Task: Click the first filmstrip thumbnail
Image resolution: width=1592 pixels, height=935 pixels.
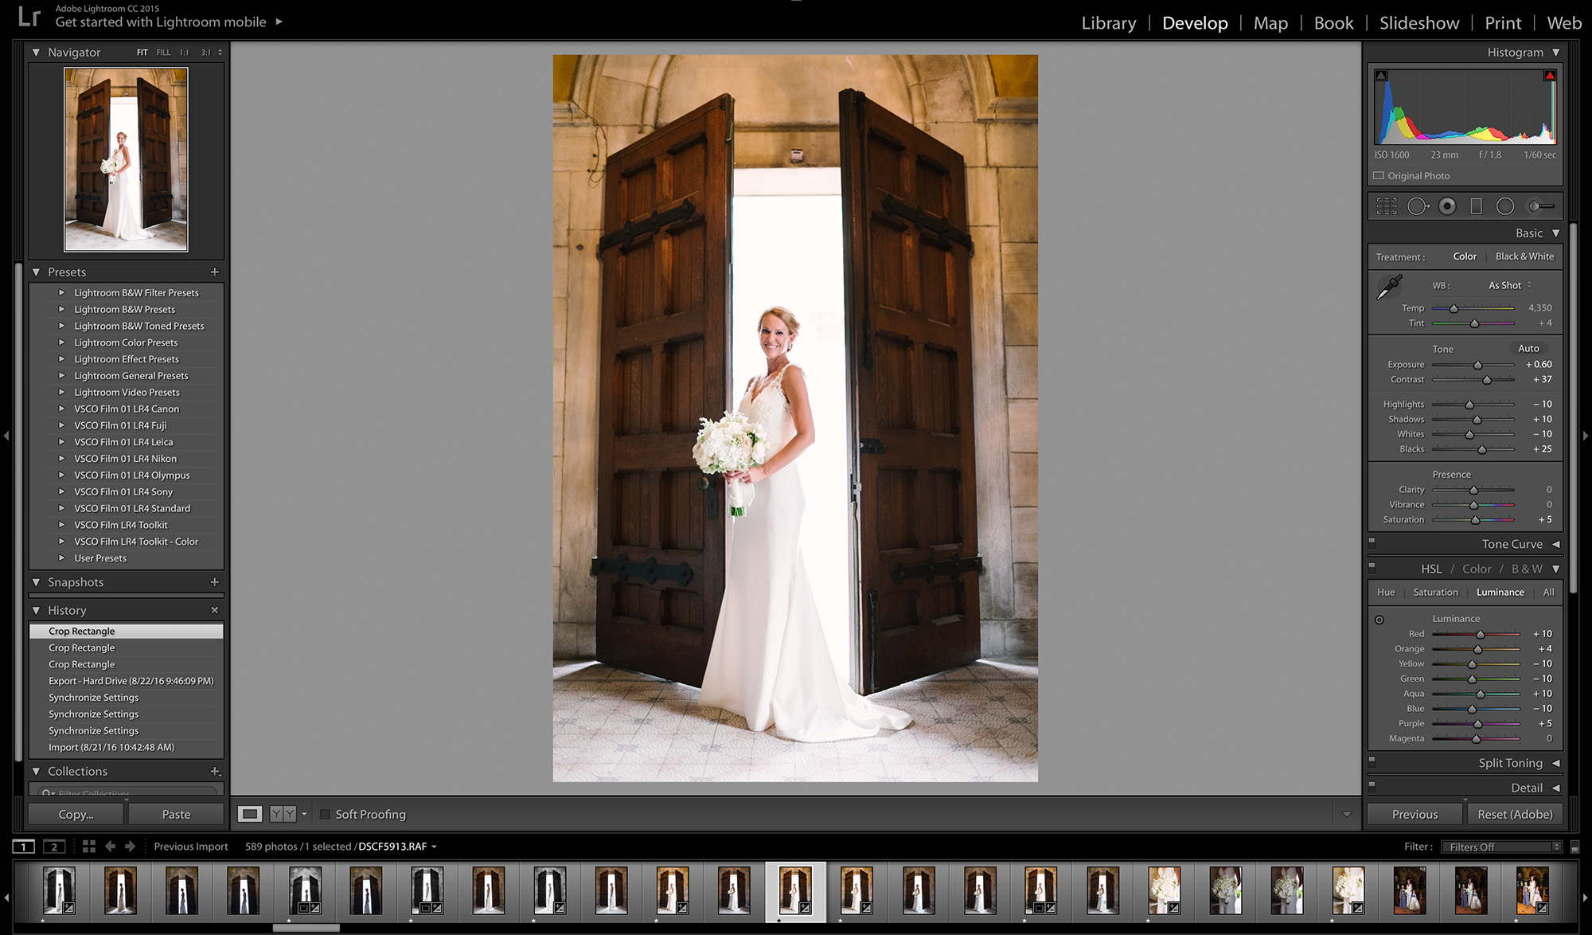Action: [x=59, y=890]
